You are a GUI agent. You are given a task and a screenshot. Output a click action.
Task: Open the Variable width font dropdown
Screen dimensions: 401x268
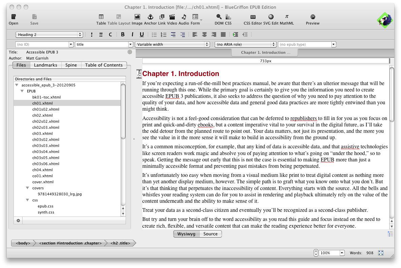tap(172, 44)
